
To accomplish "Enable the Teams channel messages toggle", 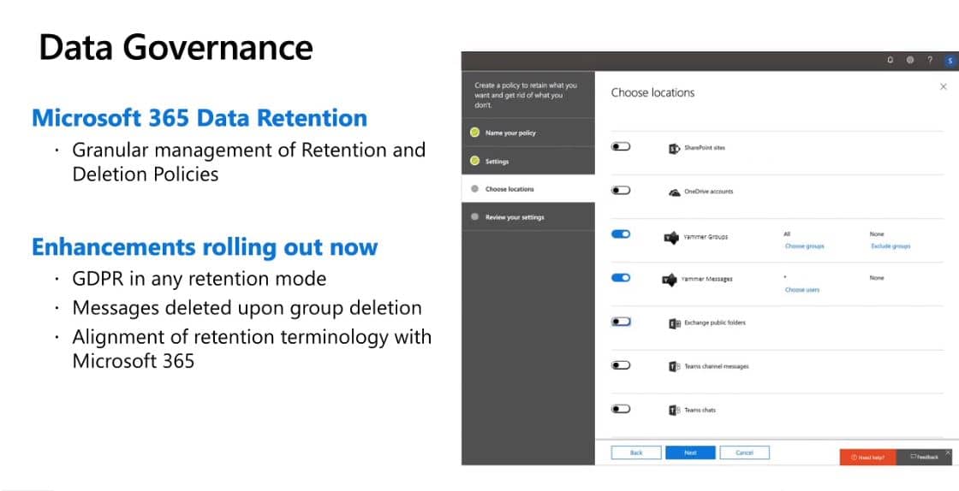I will (621, 365).
